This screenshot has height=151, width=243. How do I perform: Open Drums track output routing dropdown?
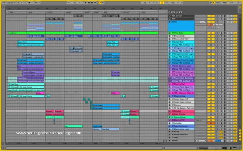(x=200, y=22)
